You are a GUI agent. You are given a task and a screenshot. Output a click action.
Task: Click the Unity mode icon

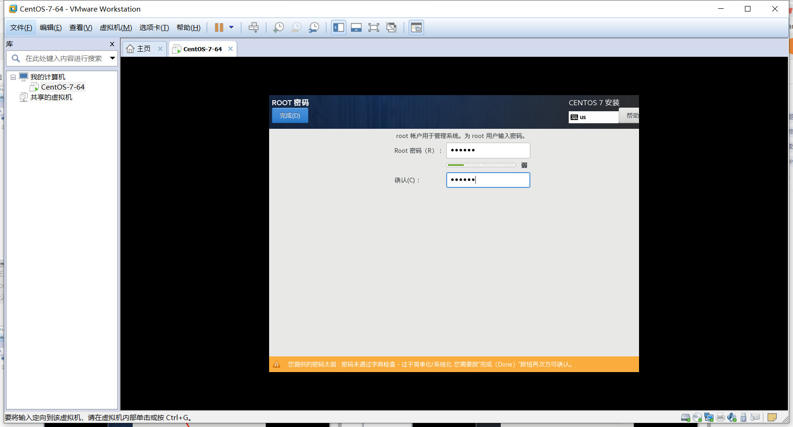[392, 28]
